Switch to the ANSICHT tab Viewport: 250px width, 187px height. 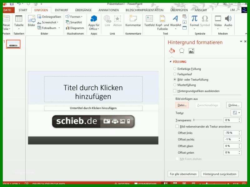[201, 10]
